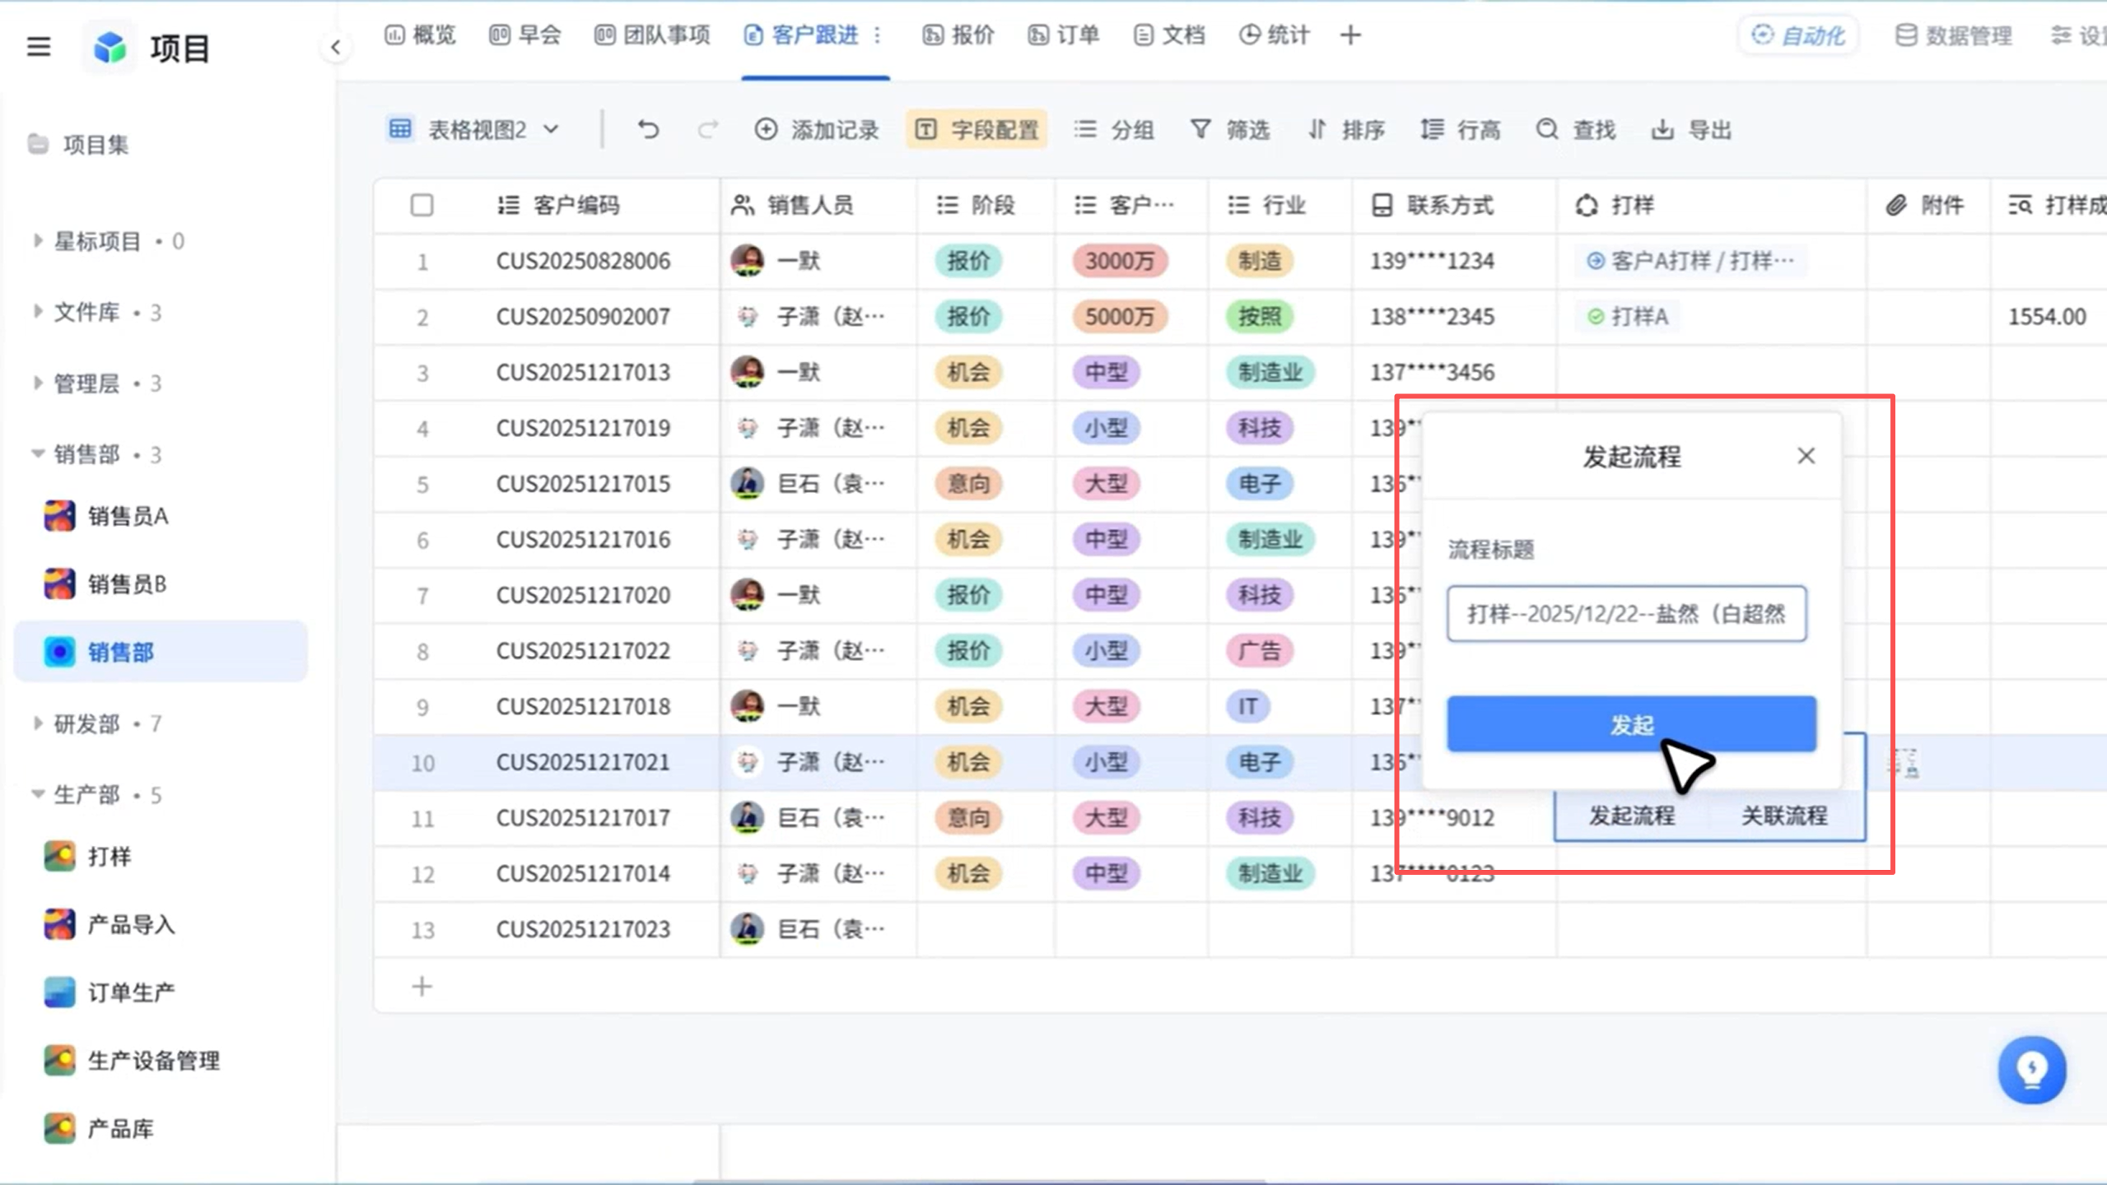Collapse the 生产部 tree group
2107x1185 pixels.
(x=37, y=794)
